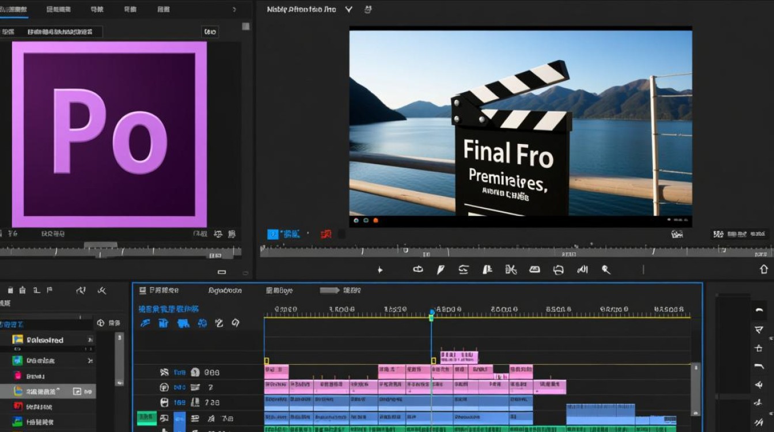Click the pink icon in the third project row
Viewport: 774px width, 432px height.
point(18,376)
